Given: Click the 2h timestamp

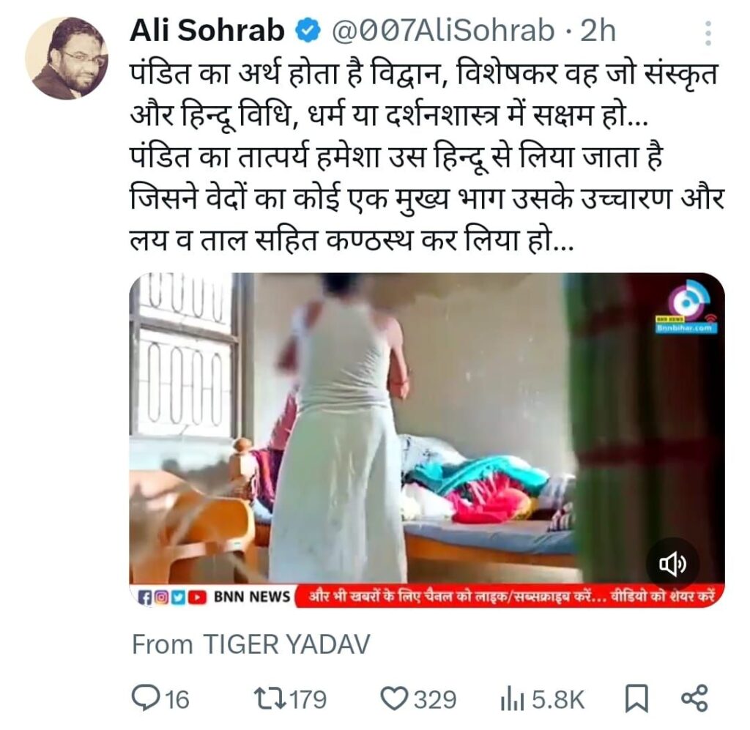Looking at the screenshot, I should tap(598, 31).
